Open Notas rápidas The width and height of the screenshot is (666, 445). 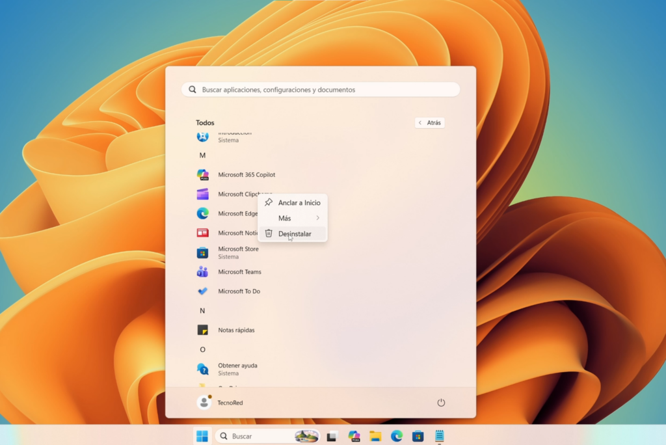(235, 330)
